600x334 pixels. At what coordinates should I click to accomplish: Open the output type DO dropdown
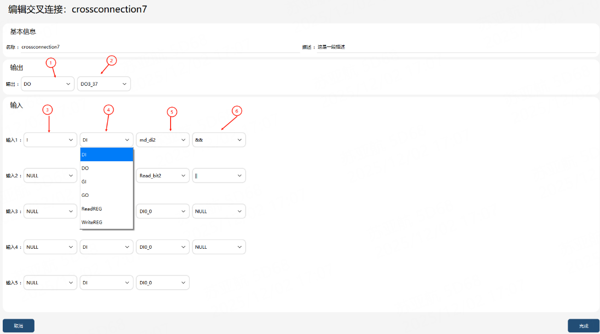pyautogui.click(x=48, y=84)
